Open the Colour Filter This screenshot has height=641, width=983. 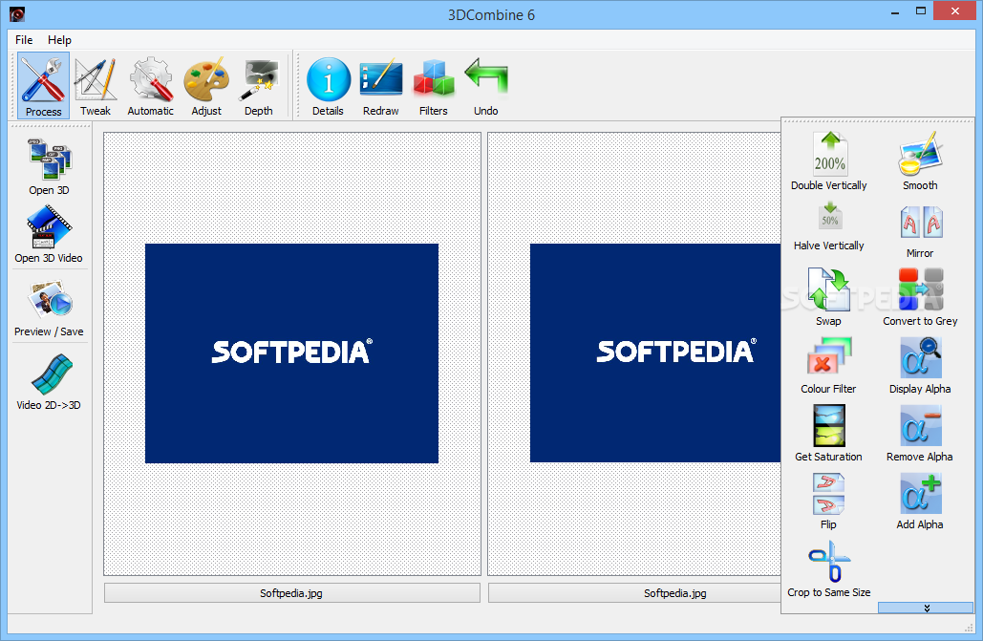pyautogui.click(x=828, y=366)
